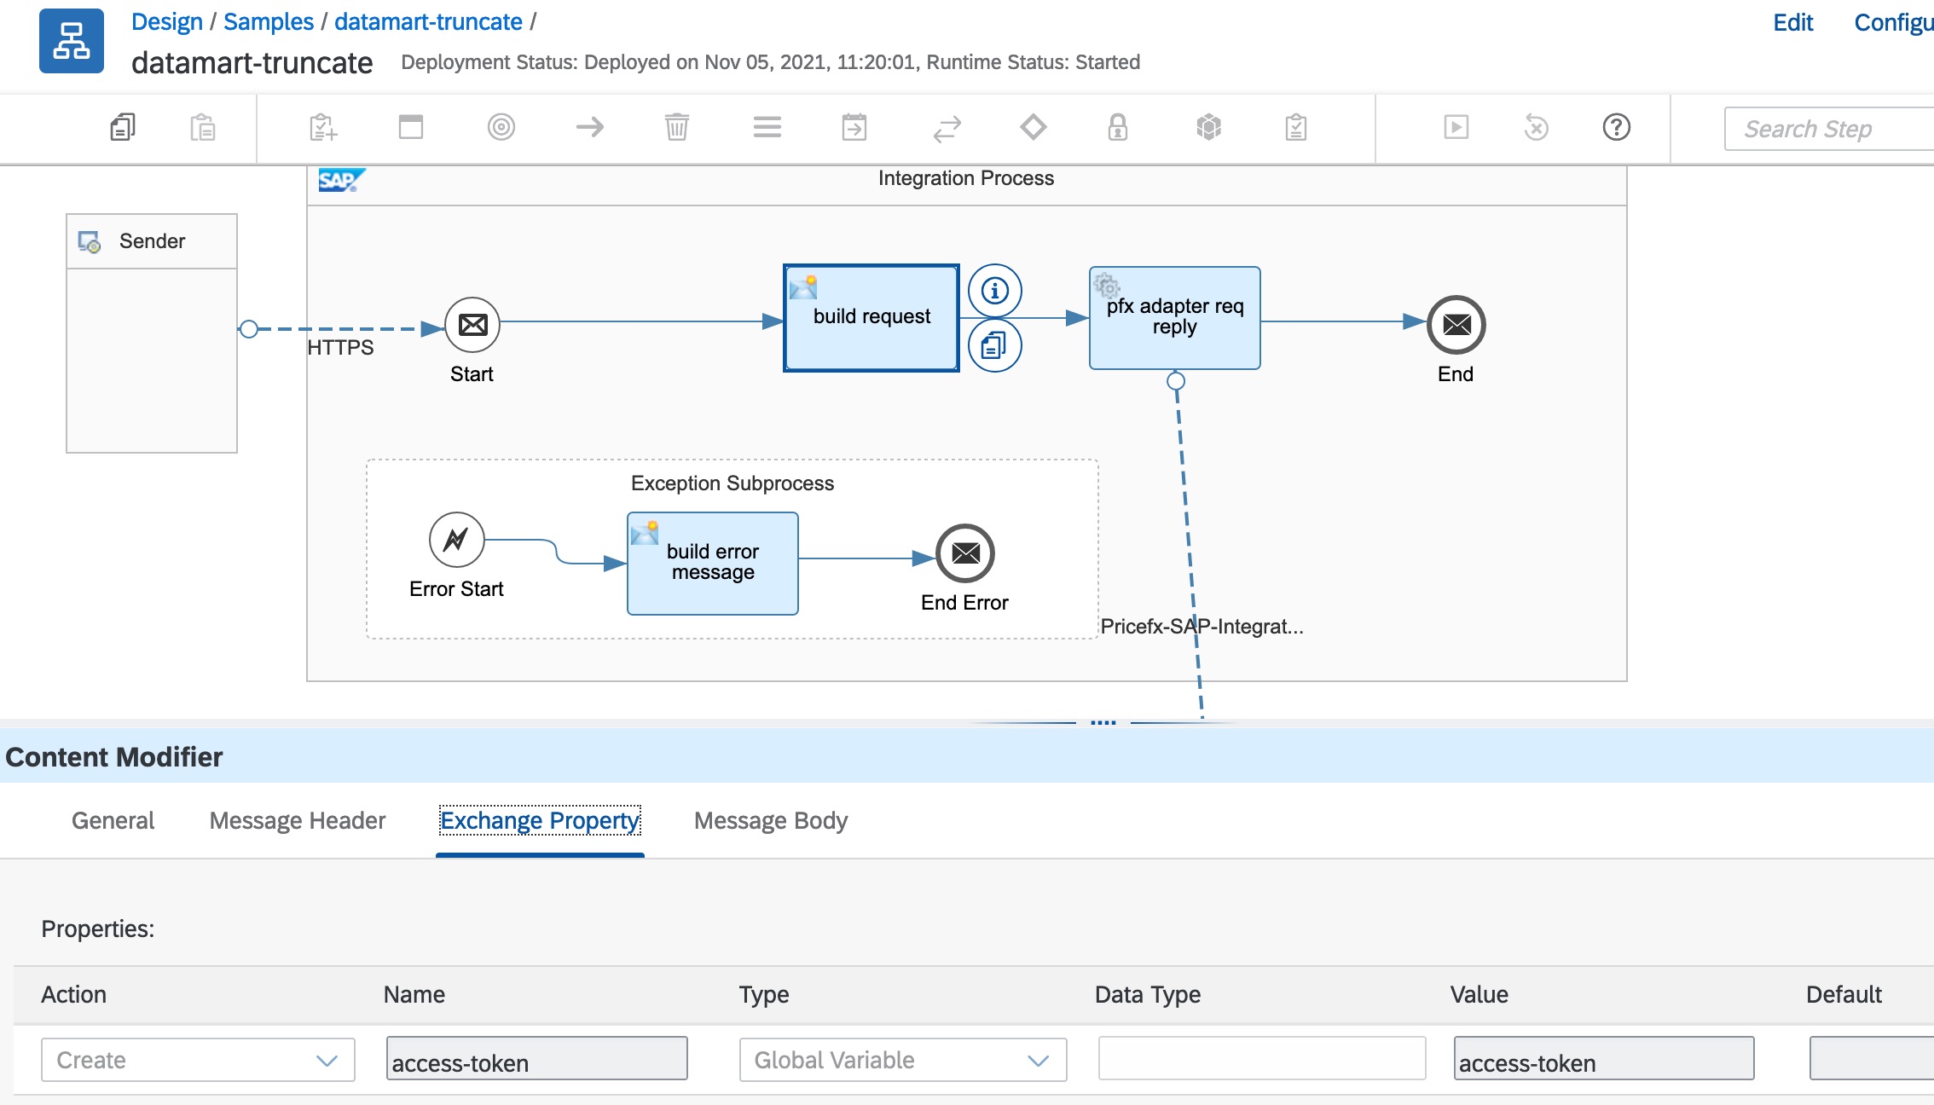Switch to the Message Body tab
Image resolution: width=1934 pixels, height=1105 pixels.
[x=770, y=820]
